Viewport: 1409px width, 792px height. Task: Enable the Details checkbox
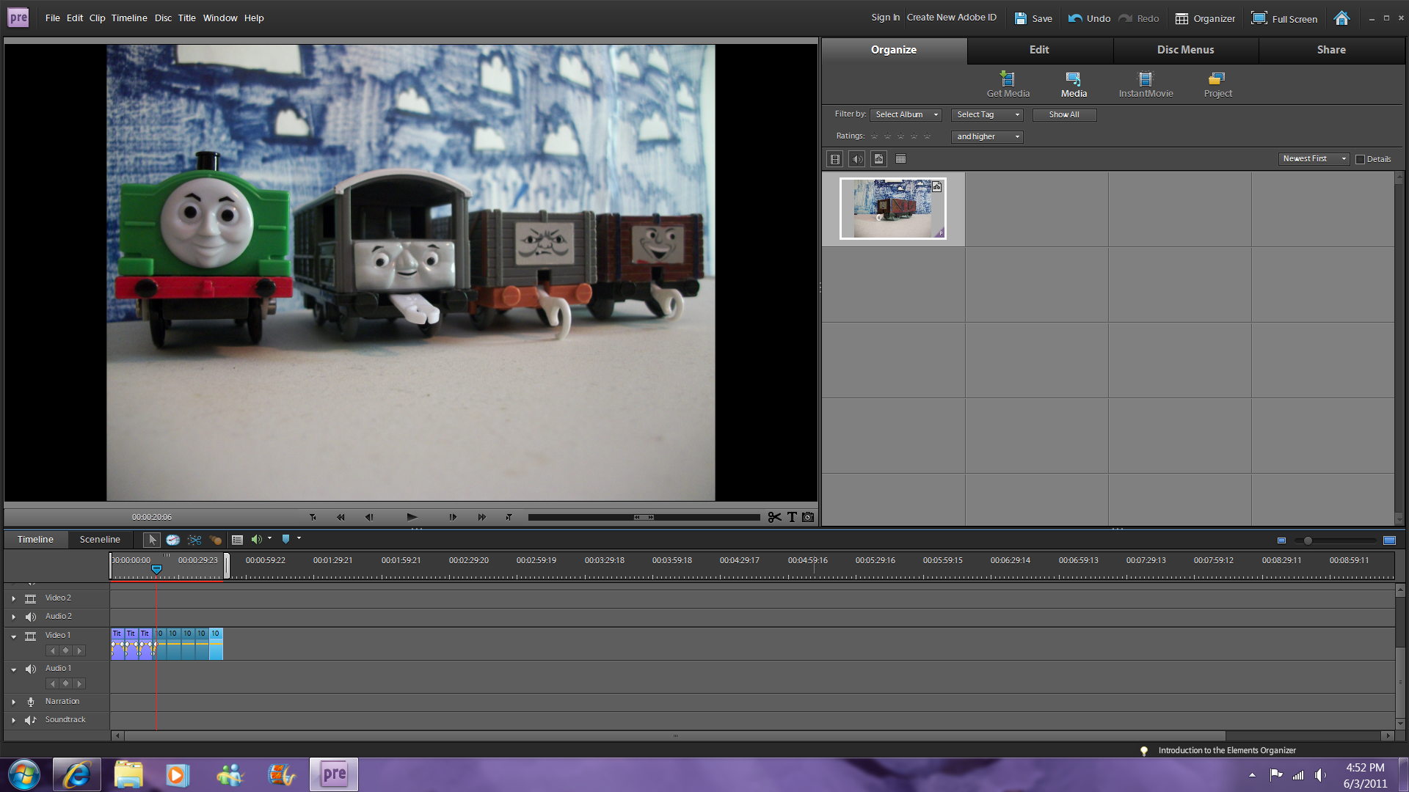pos(1360,159)
